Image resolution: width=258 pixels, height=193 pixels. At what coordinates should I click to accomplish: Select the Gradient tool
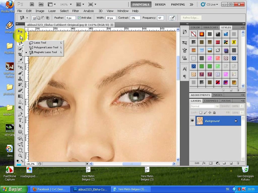click(20, 96)
